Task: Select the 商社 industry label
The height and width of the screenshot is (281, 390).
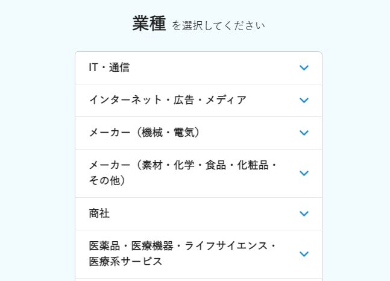Action: click(x=99, y=213)
